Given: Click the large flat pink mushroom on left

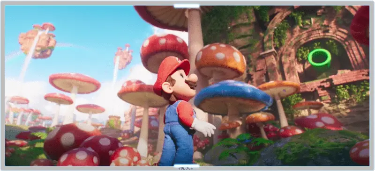Looking at the screenshot, I should coord(75,83).
